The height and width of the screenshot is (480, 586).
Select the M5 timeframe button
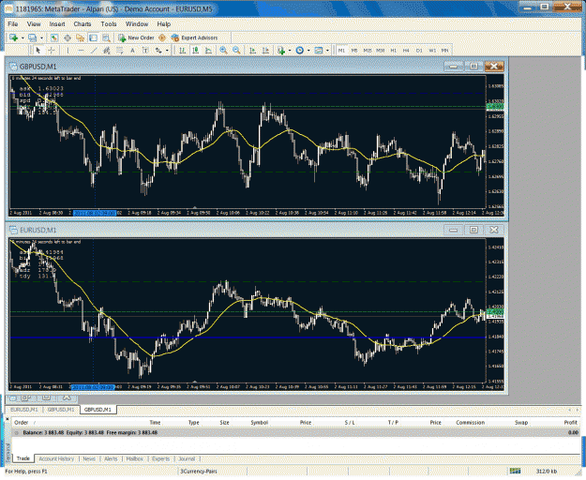click(x=354, y=51)
